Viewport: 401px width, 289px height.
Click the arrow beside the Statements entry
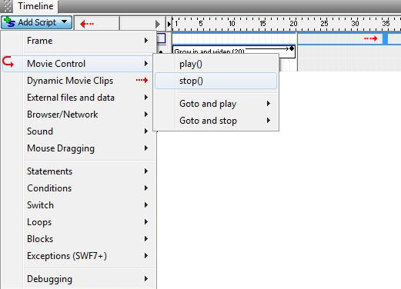146,171
